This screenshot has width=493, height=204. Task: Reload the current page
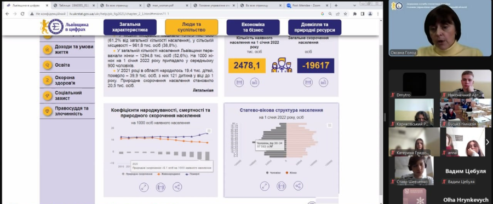[x=22, y=14]
